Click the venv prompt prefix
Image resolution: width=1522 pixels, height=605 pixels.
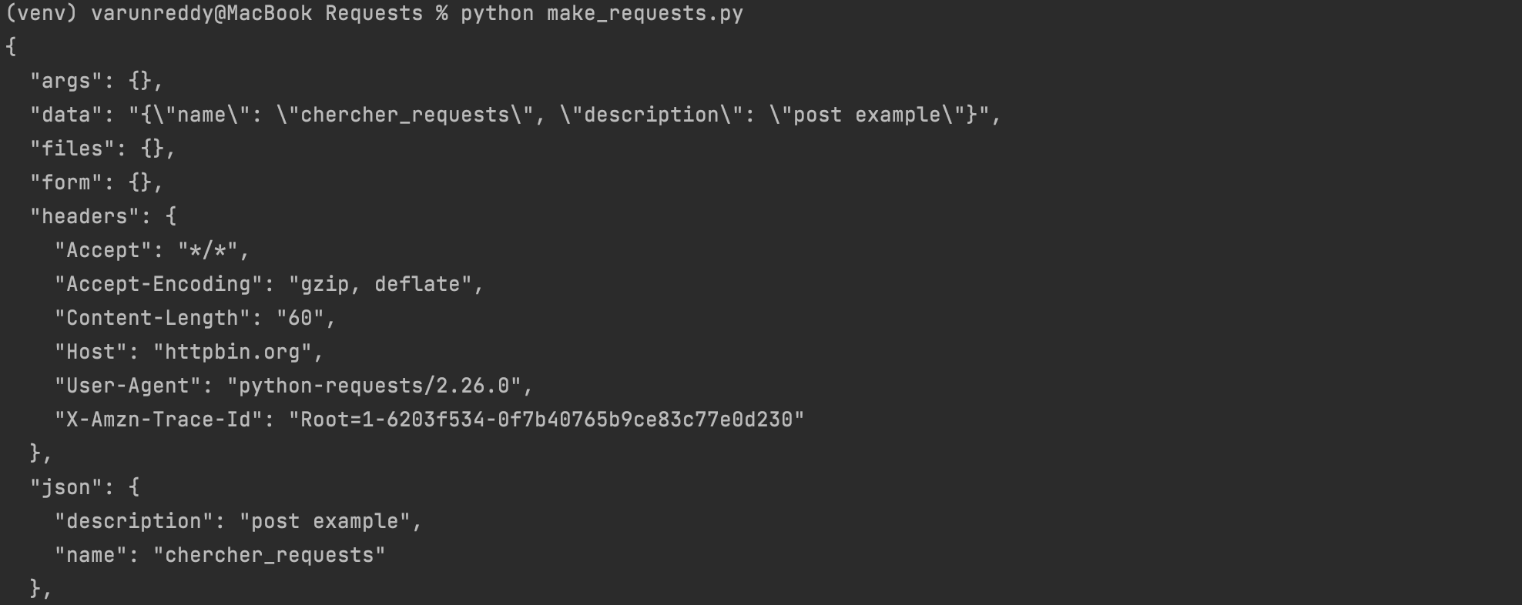(42, 14)
